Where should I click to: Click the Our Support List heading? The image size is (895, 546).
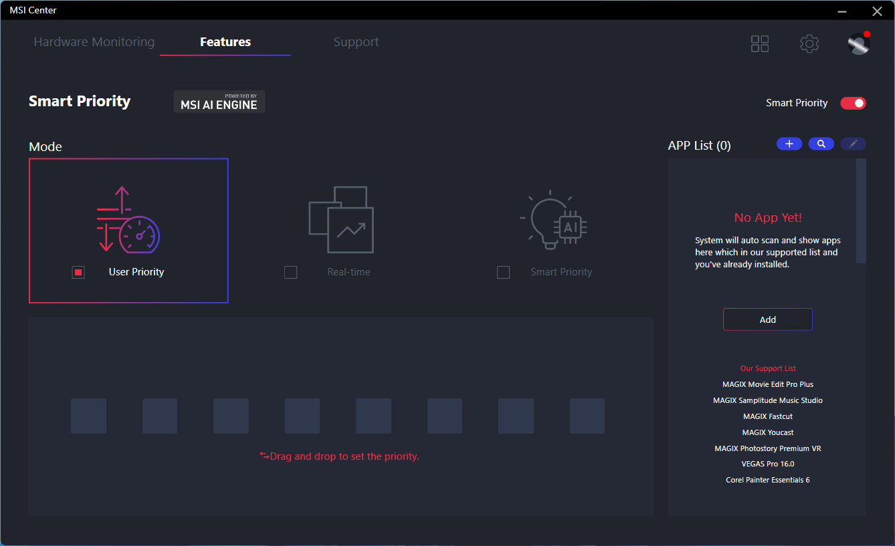point(768,368)
